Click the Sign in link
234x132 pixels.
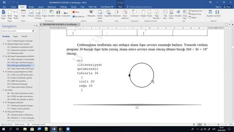[x=218, y=7]
